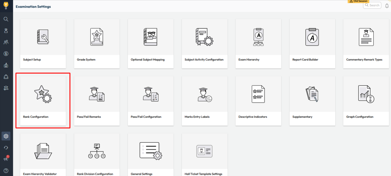391x176 pixels.
Task: Open the sidebar settings gear
Action: (6, 136)
